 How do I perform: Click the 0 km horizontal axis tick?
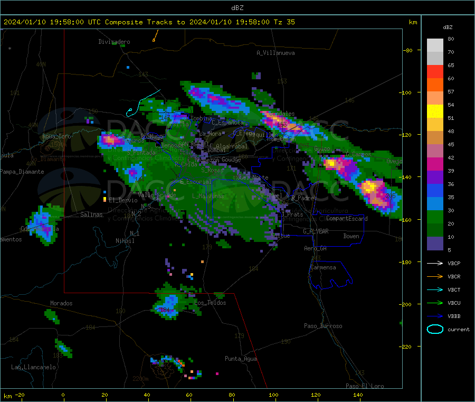click(63, 395)
